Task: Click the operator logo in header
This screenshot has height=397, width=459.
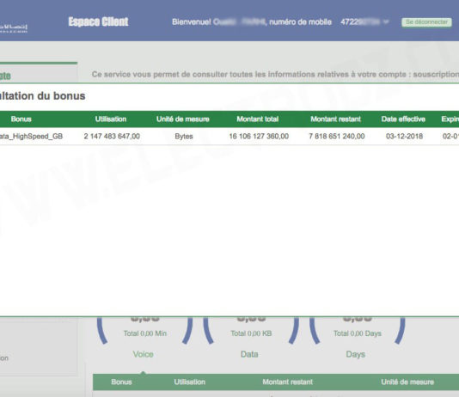Action: (x=14, y=27)
